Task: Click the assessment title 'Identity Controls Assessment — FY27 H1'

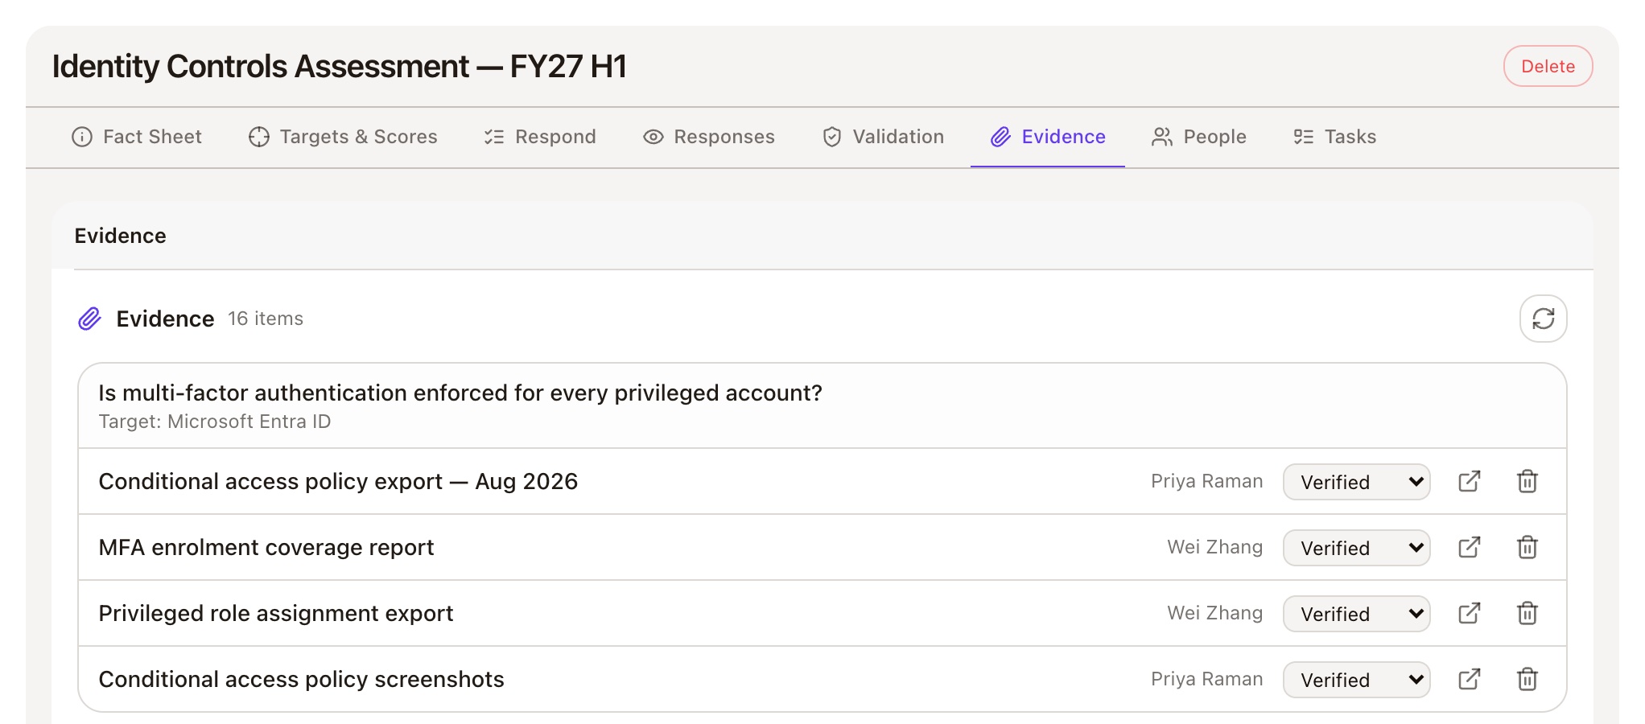Action: pyautogui.click(x=339, y=66)
